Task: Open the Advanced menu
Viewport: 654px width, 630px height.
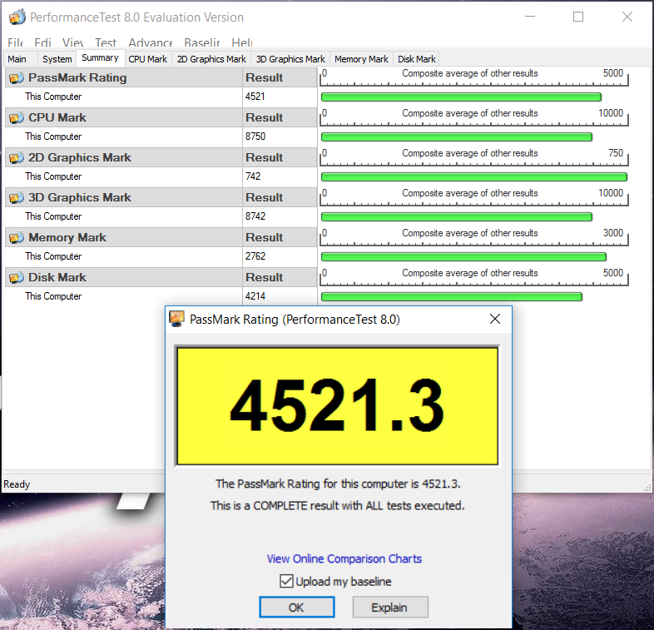Action: click(150, 42)
